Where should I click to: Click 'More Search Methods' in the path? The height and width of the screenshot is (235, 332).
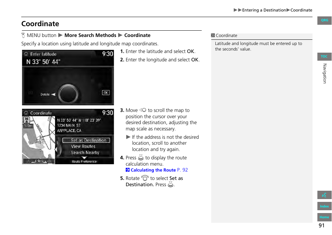click(x=90, y=35)
